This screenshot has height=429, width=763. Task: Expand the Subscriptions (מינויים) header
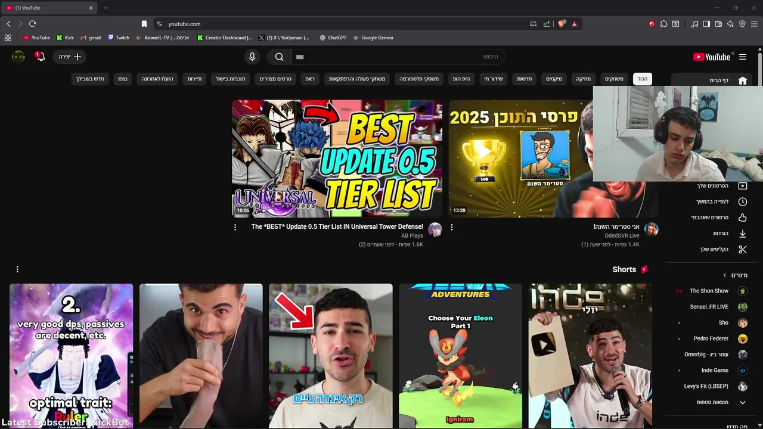pyautogui.click(x=736, y=275)
